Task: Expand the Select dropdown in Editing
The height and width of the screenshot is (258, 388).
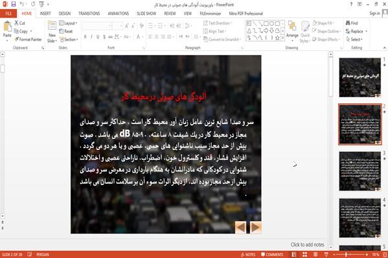Action: (x=354, y=39)
